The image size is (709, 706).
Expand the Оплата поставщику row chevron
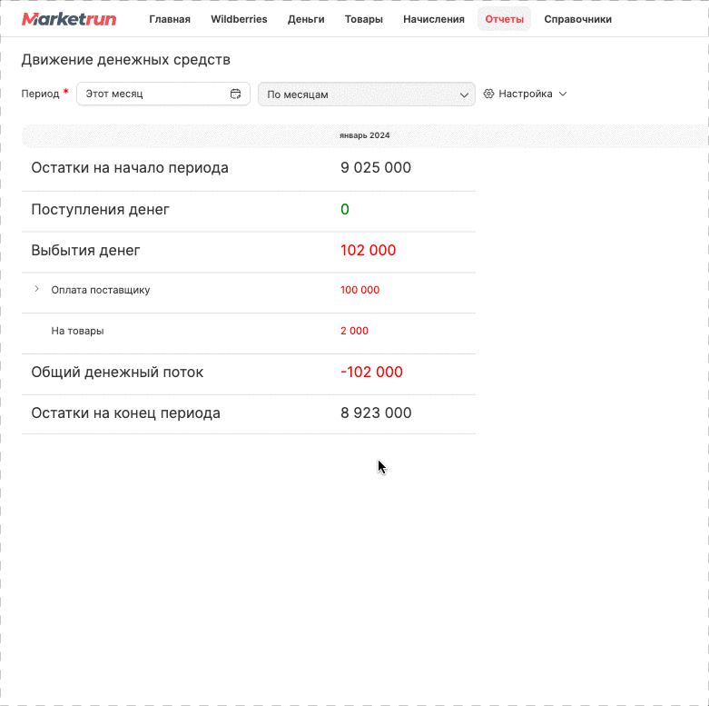(x=36, y=289)
